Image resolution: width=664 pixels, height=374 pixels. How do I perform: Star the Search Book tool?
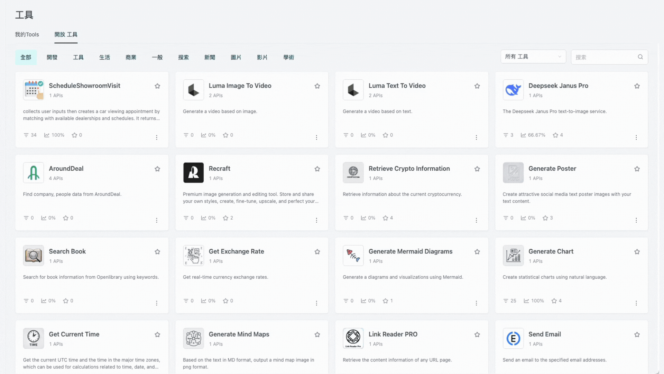pyautogui.click(x=157, y=252)
